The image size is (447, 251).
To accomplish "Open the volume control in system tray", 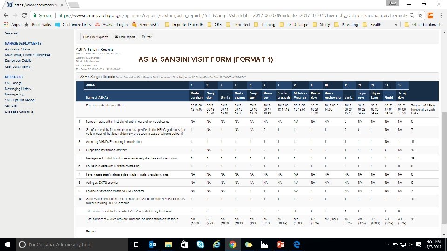I will click(410, 245).
